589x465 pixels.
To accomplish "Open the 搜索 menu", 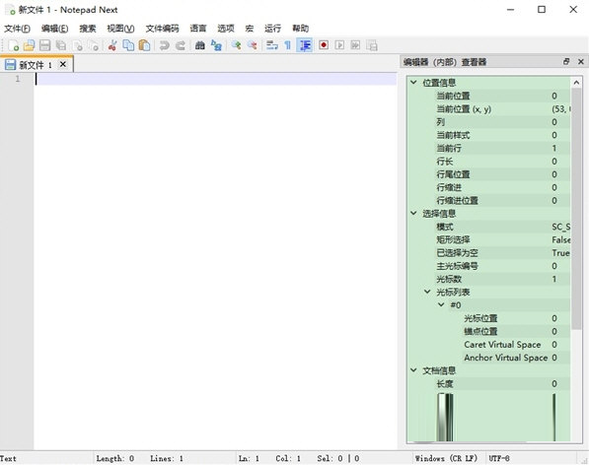I will click(88, 29).
